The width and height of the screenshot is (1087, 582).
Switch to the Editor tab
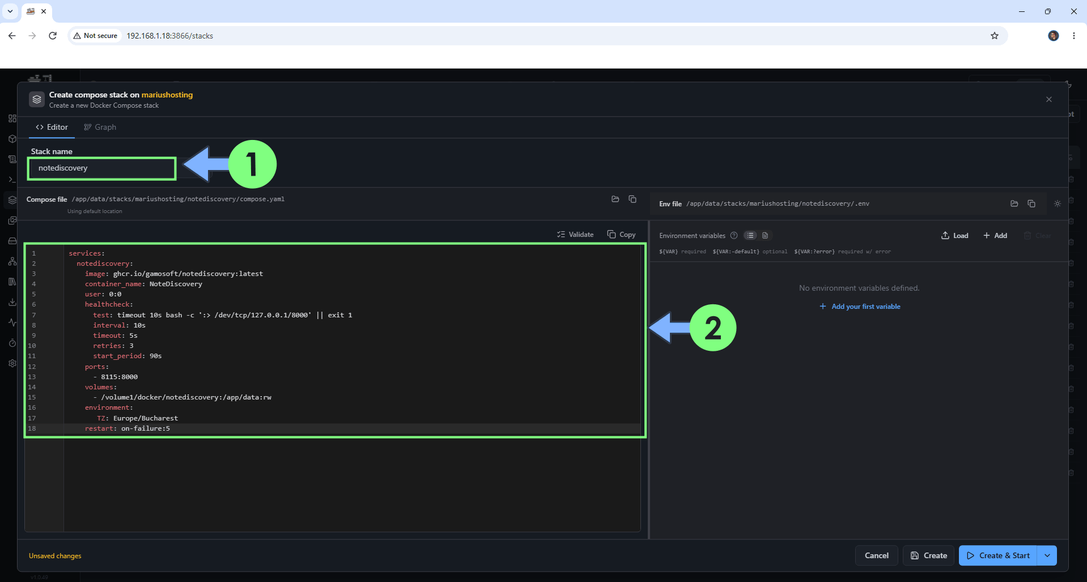(x=52, y=128)
